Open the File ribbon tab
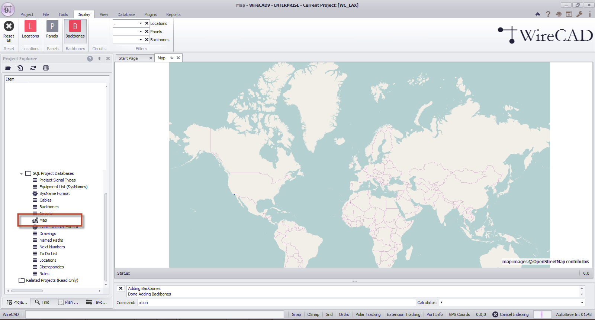The height and width of the screenshot is (320, 595). click(46, 14)
